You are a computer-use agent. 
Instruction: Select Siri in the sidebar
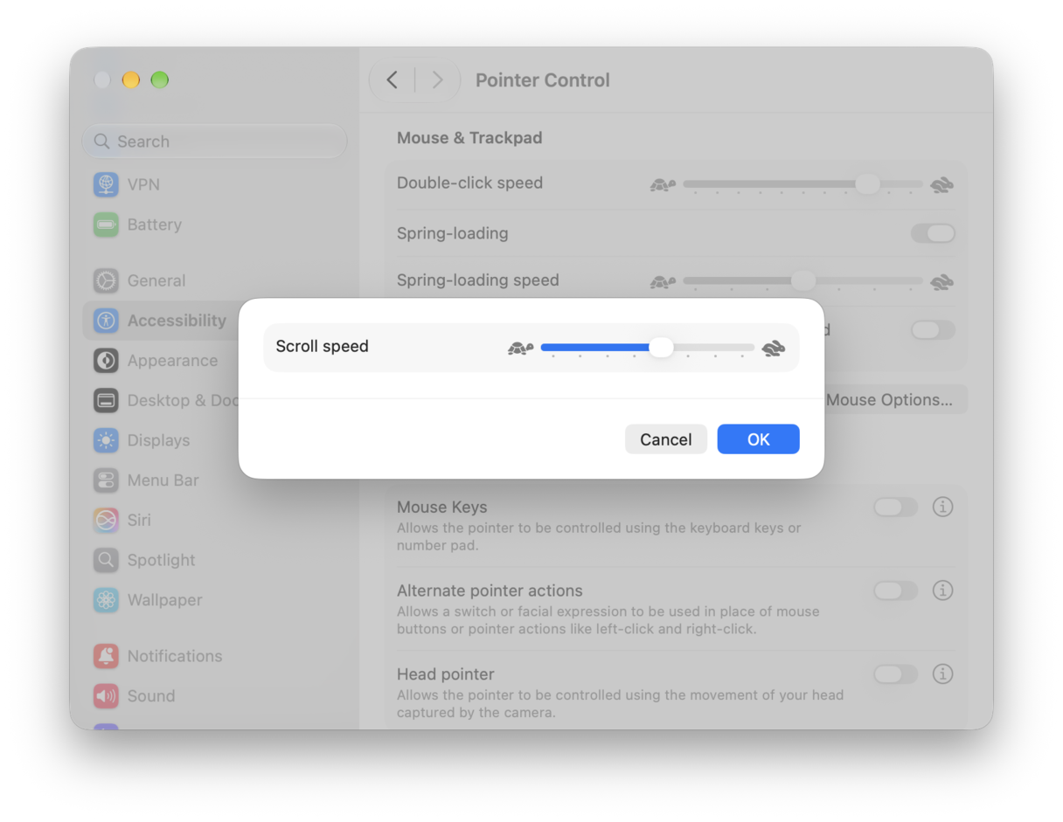click(x=214, y=520)
